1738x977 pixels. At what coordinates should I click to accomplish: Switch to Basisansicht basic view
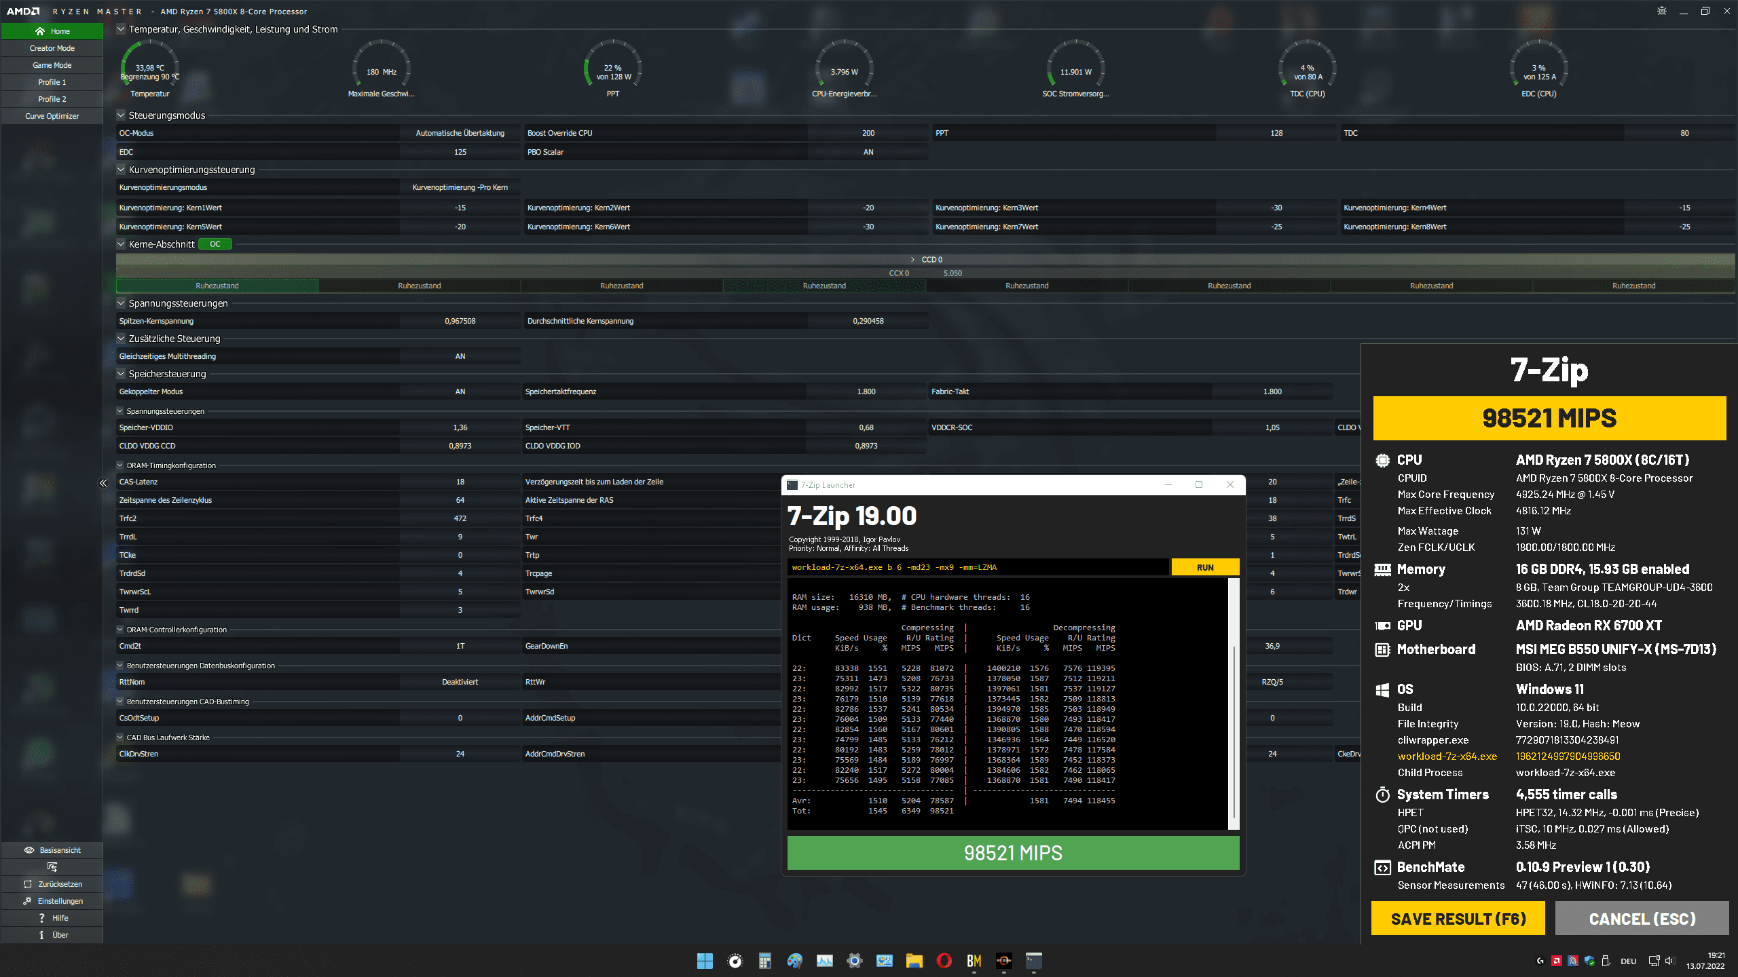(x=52, y=850)
